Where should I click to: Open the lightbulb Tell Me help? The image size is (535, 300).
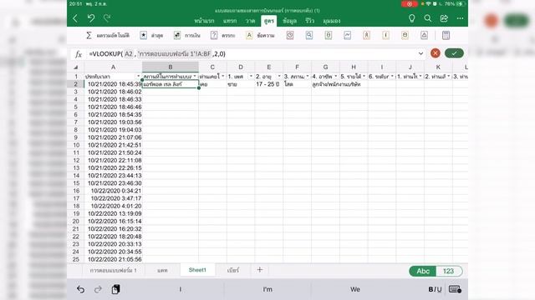[x=412, y=18]
